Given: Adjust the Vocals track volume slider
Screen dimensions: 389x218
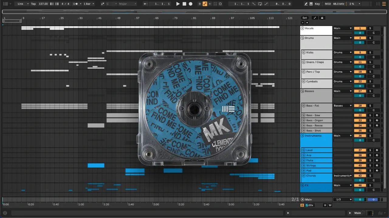Looking at the screenshot, I should click(360, 33).
